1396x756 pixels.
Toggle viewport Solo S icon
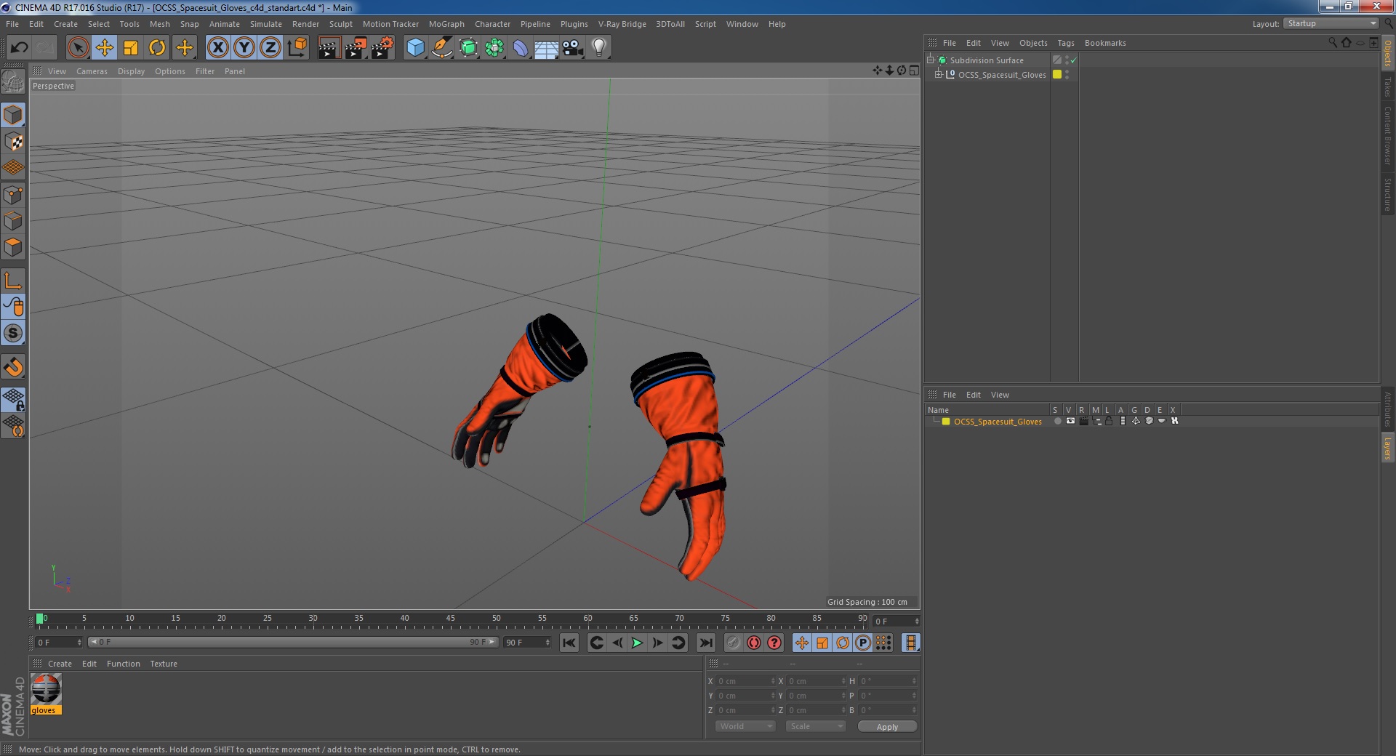tap(13, 333)
